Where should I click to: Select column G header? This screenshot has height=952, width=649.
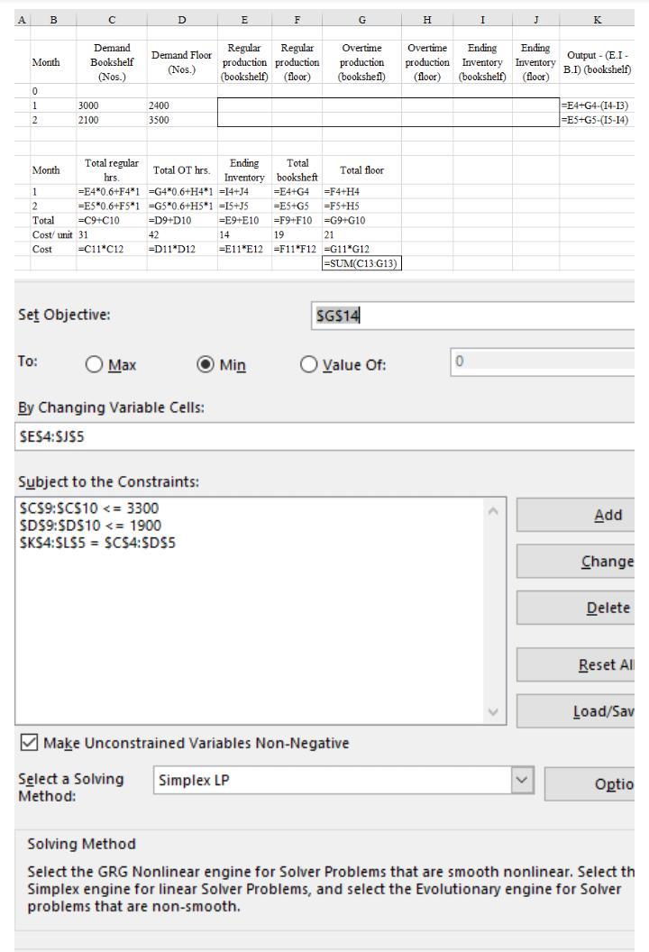point(361,20)
